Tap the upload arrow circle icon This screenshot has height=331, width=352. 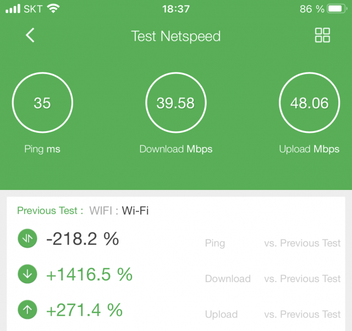(28, 310)
